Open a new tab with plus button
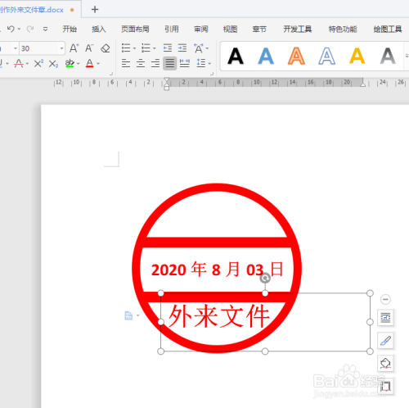Viewport: 409px width, 408px height. pos(95,10)
